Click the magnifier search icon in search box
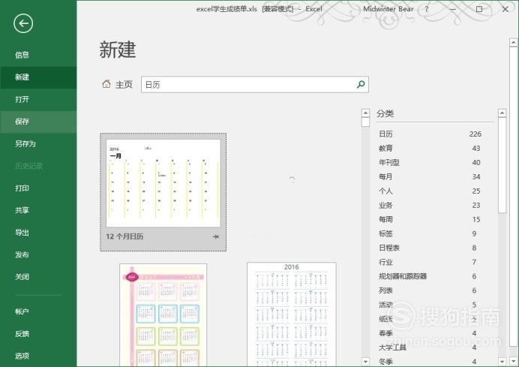The height and width of the screenshot is (367, 519). coord(361,84)
